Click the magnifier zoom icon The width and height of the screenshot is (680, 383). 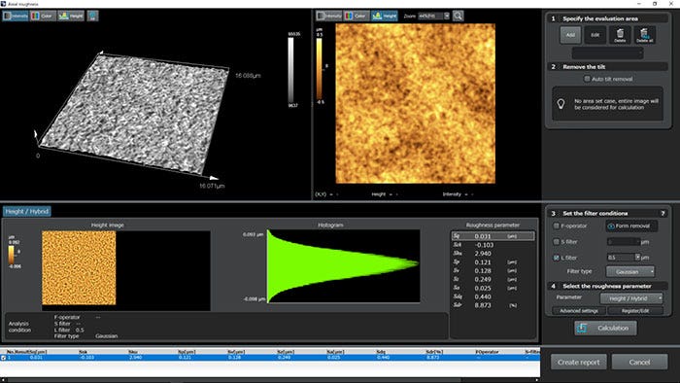click(x=458, y=17)
